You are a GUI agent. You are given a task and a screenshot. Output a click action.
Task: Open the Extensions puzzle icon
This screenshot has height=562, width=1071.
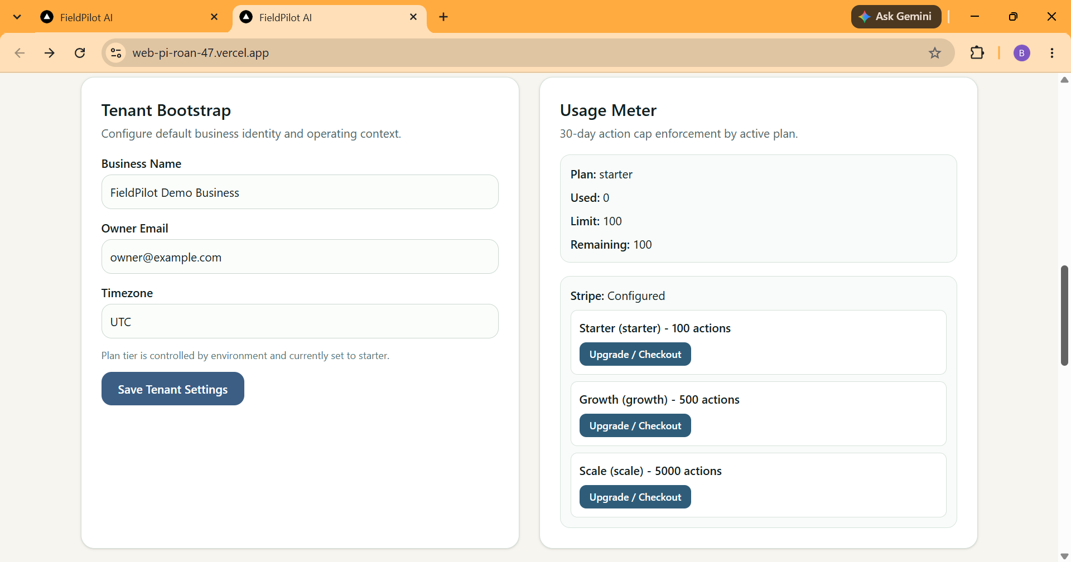coord(977,53)
